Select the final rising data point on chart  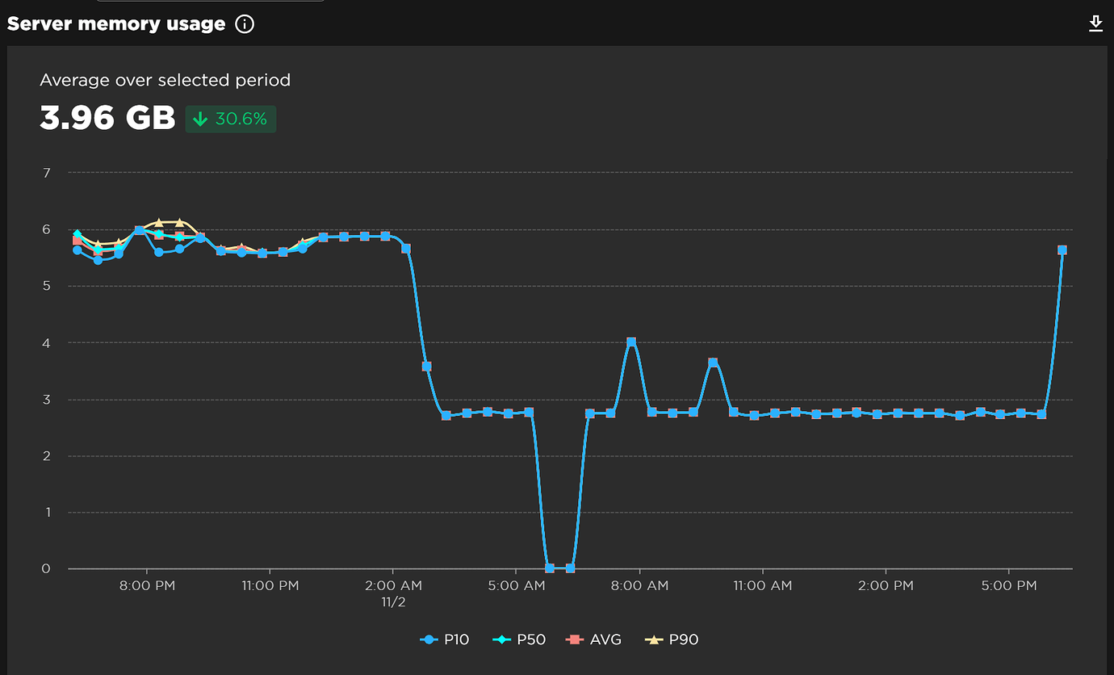coord(1062,249)
